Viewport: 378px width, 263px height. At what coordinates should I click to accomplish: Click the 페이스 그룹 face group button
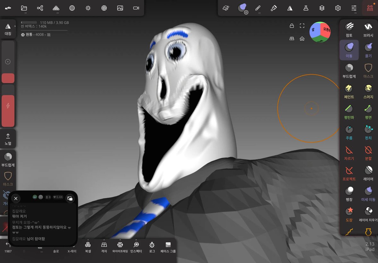point(168,248)
